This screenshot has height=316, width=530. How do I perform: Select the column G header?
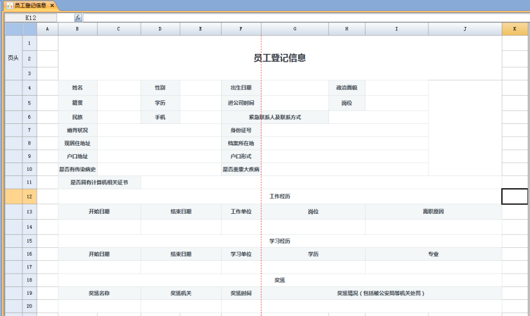click(294, 29)
